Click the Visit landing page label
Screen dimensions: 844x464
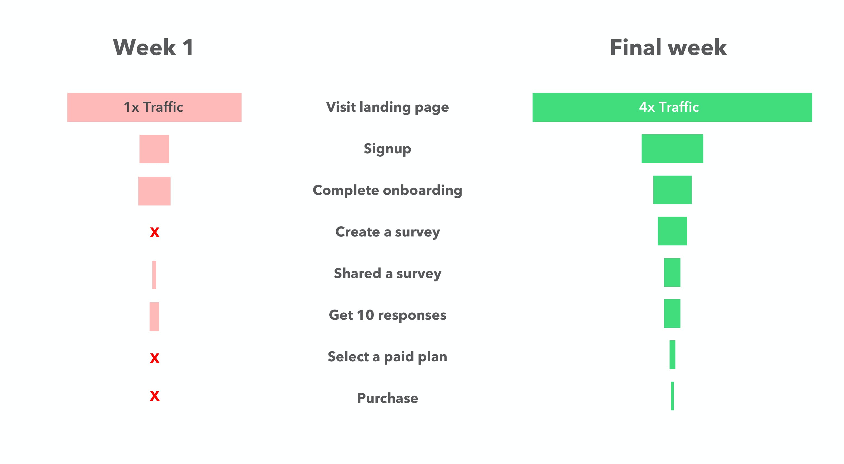(387, 107)
